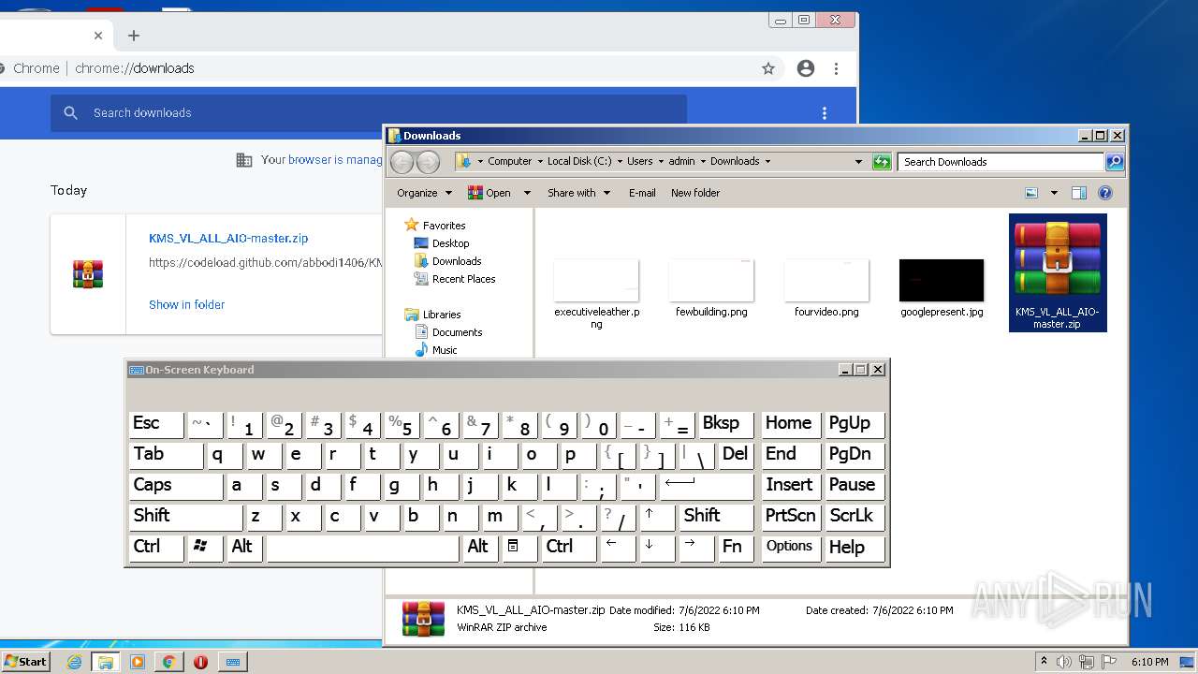The height and width of the screenshot is (674, 1198).
Task: Open KMS_VL_ALL_AIO-master.zip link in Chrome downloads
Action: point(228,239)
